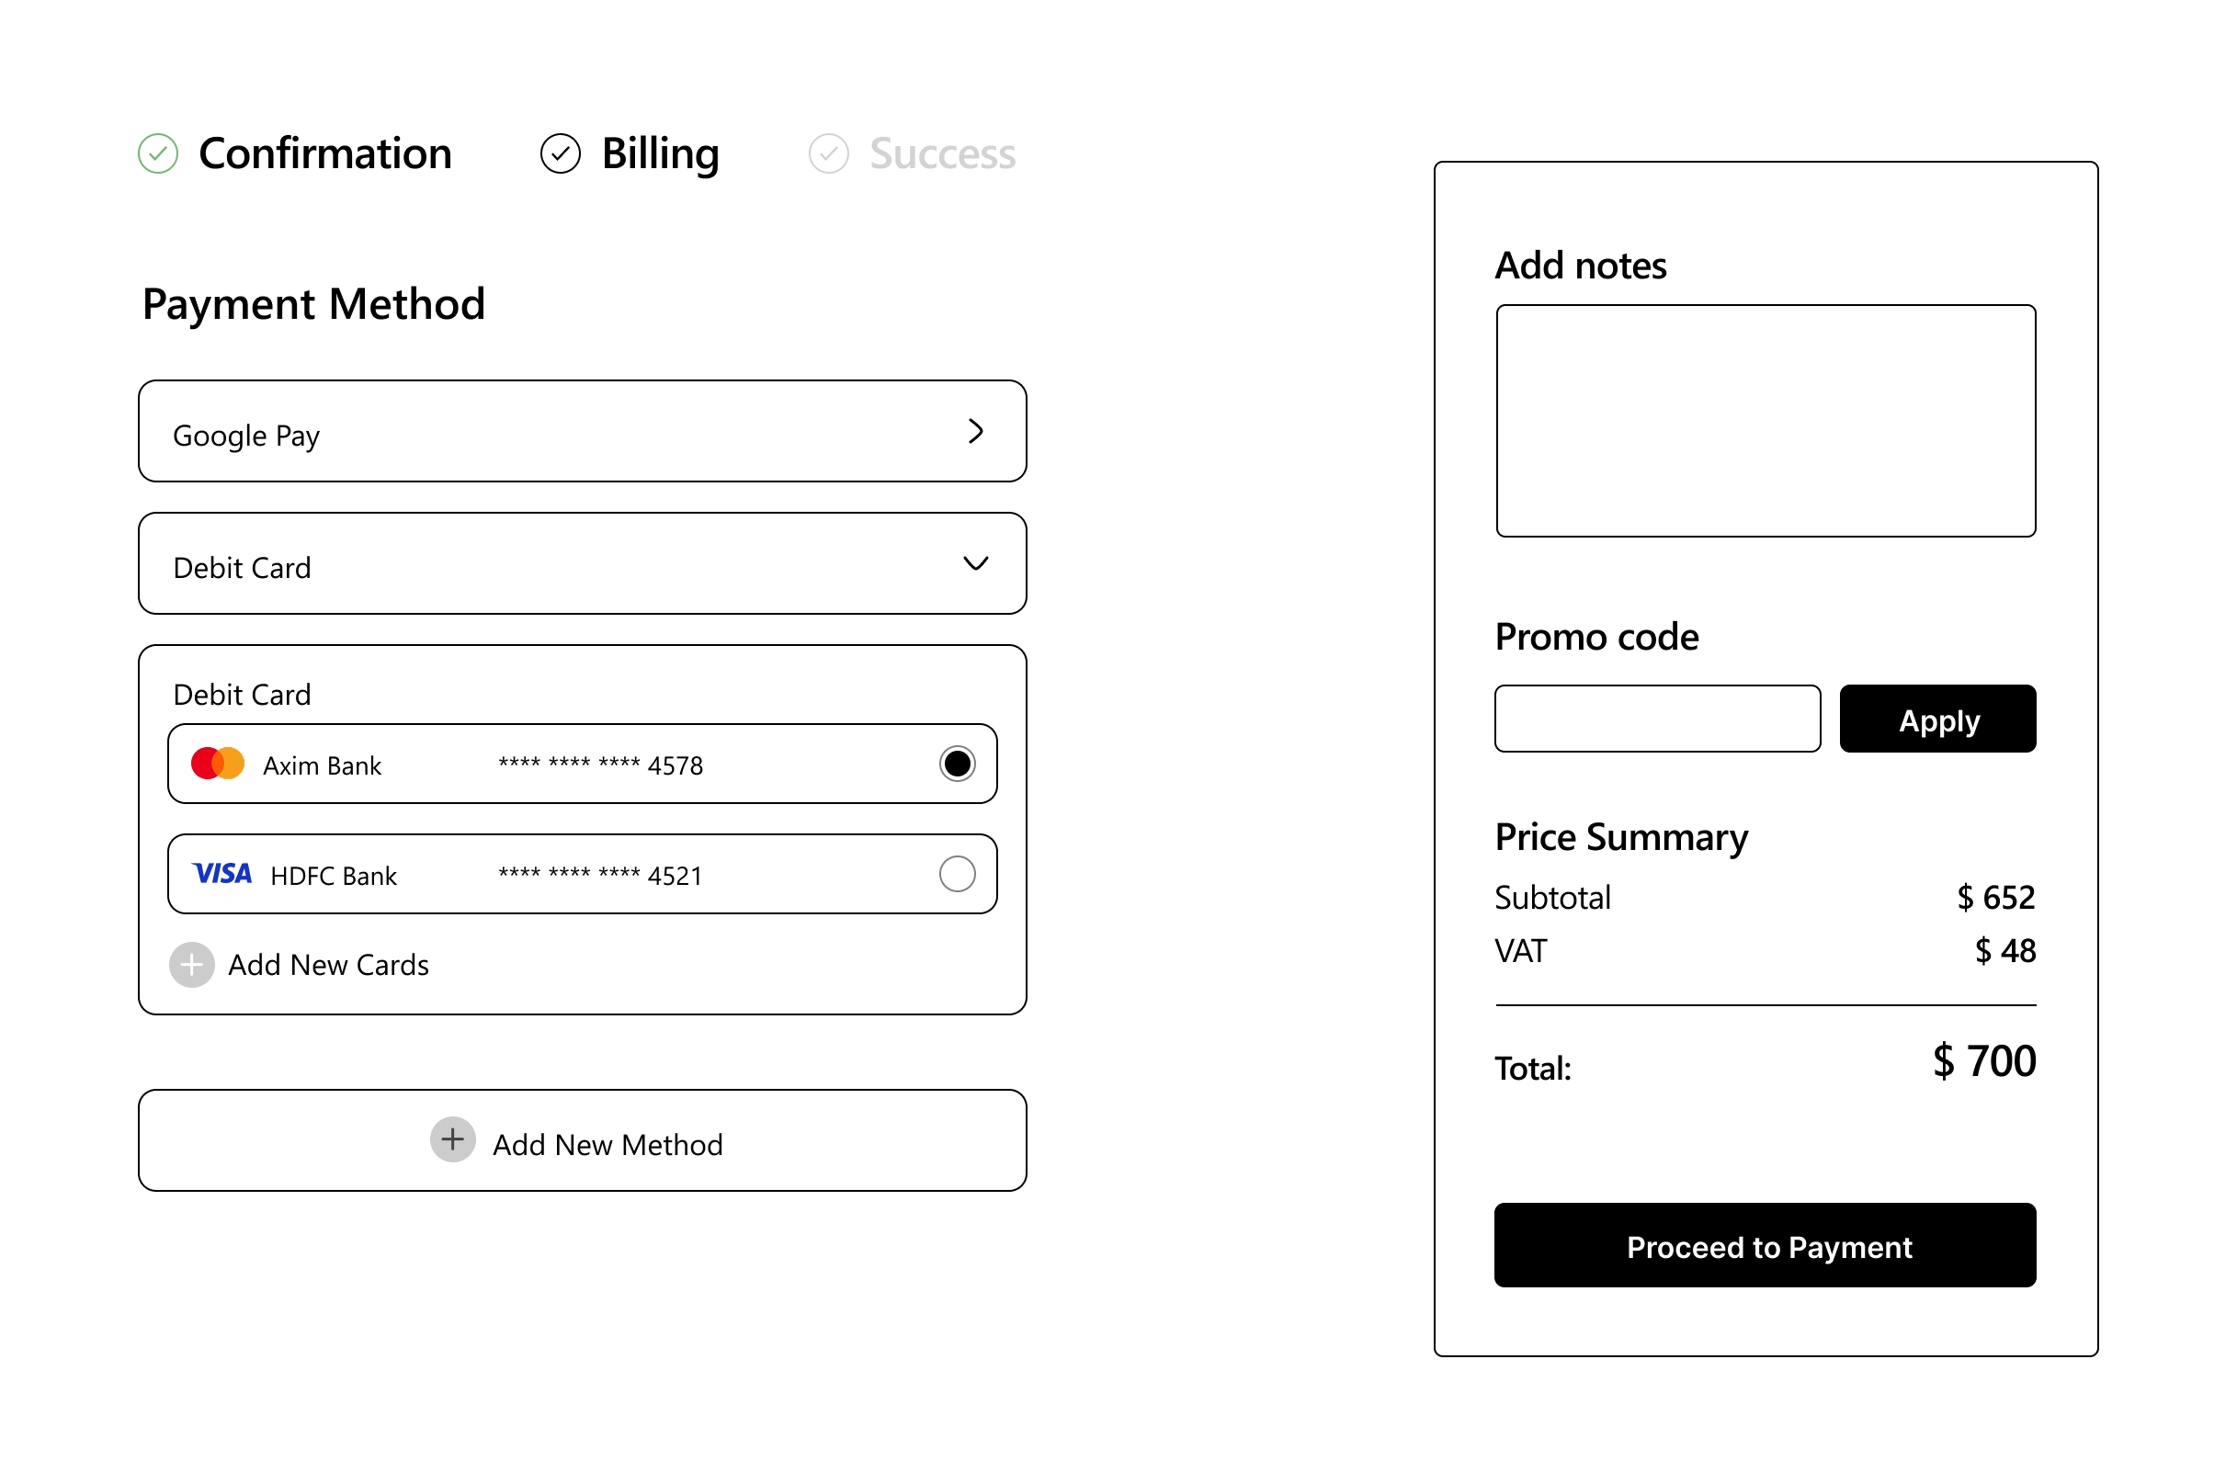Click the green Confirmation step checkmark icon
2237x1484 pixels.
point(158,153)
